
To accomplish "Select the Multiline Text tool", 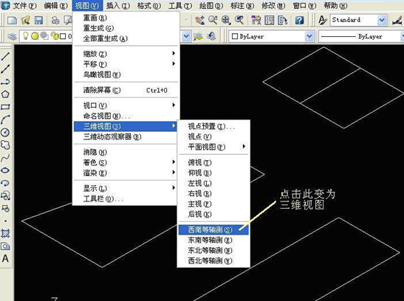I will click(x=5, y=258).
